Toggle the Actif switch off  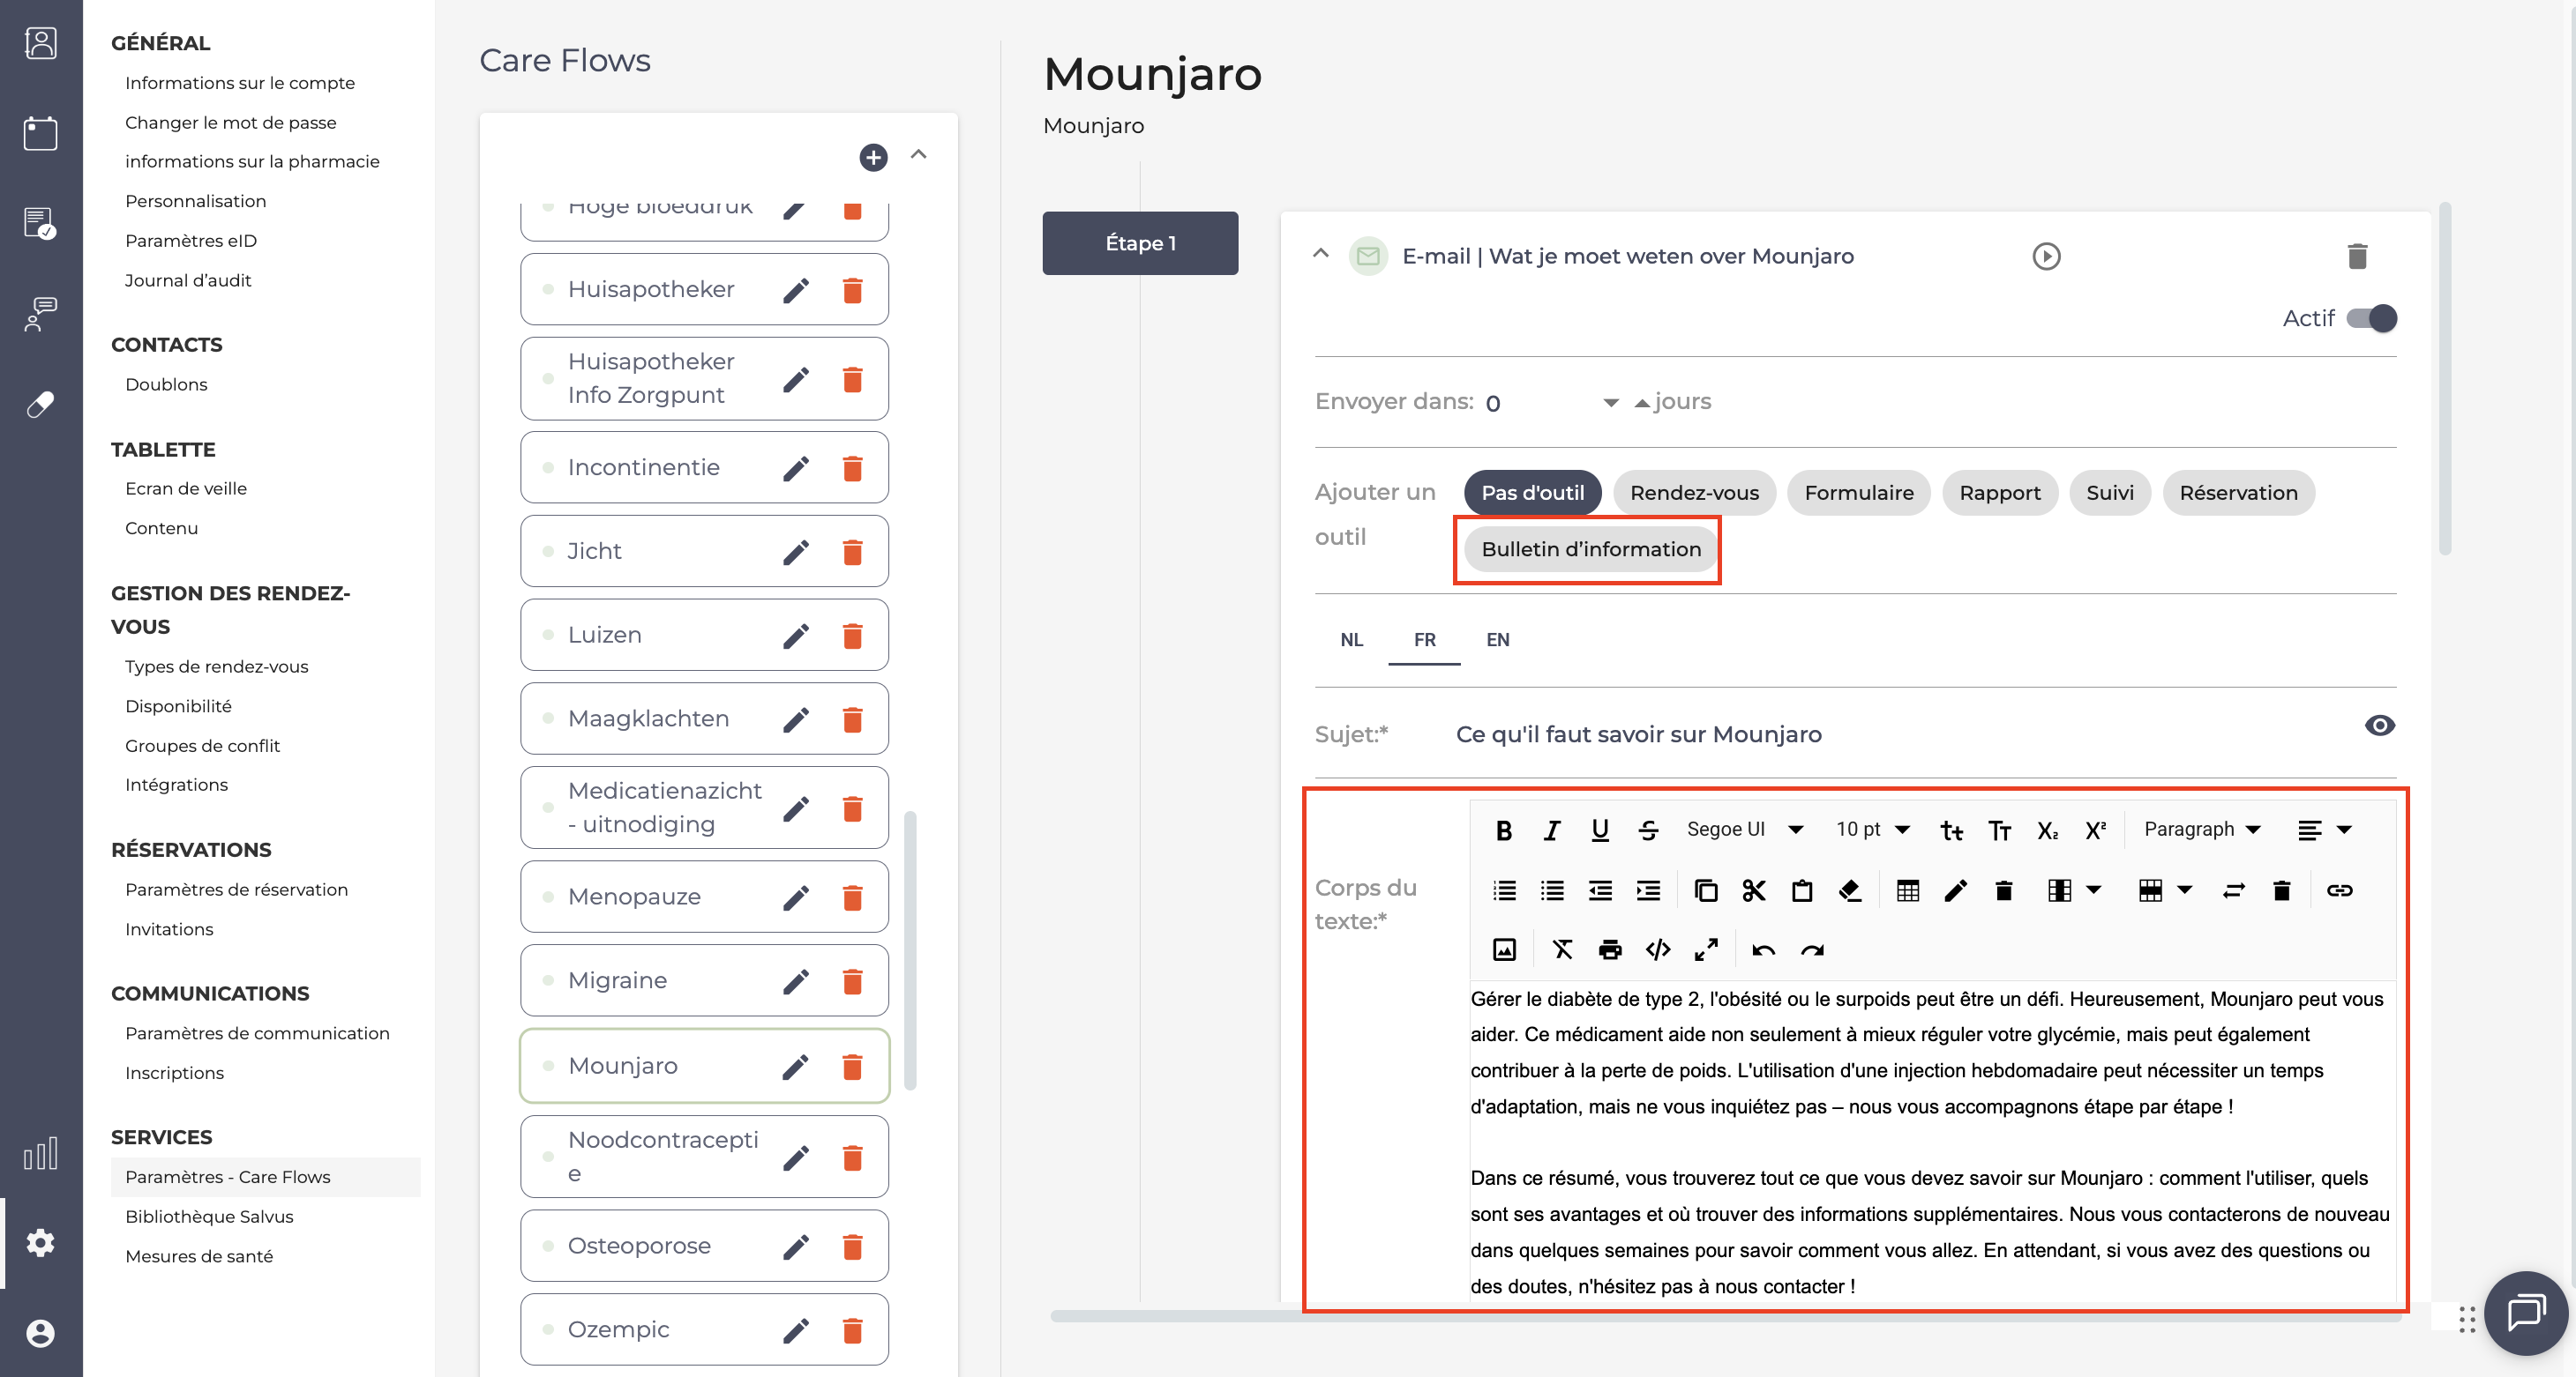(x=2371, y=319)
